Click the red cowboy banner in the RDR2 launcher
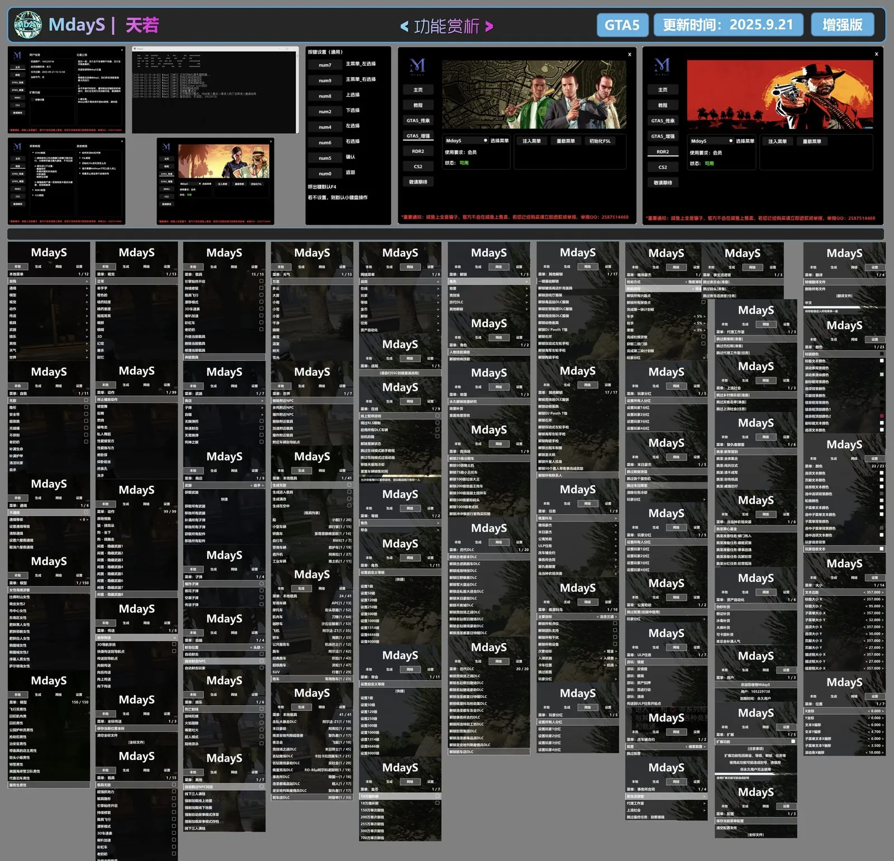The width and height of the screenshot is (894, 861). pyautogui.click(x=779, y=95)
